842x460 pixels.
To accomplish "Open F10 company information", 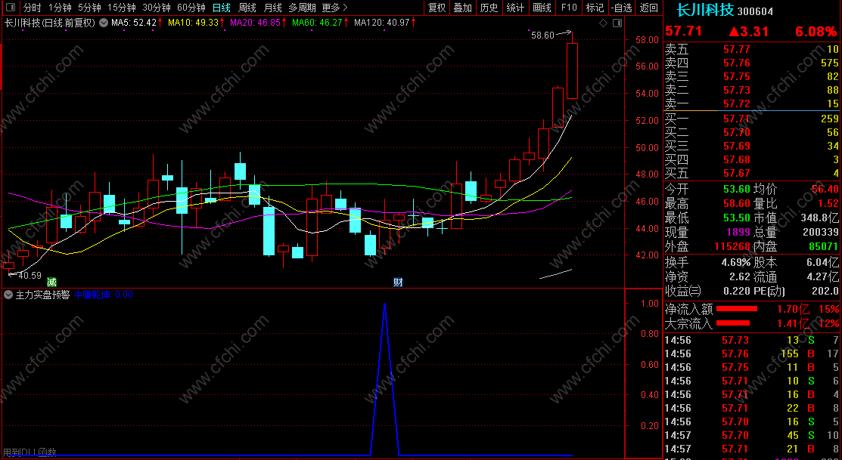I will click(569, 8).
